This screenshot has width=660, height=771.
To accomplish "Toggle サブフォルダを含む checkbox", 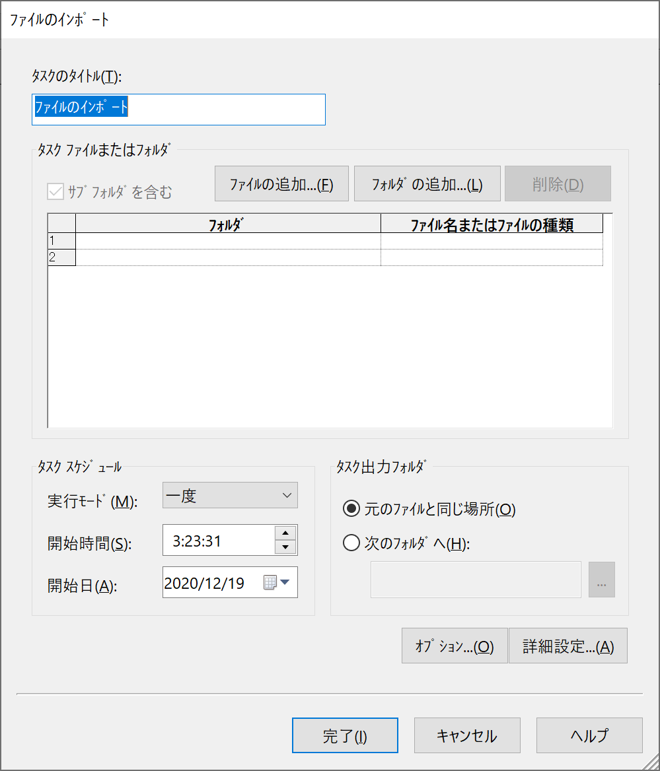I will [55, 192].
